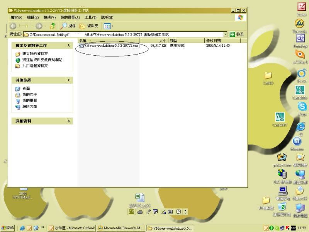Select the Excel file icon on desktop

[x=140, y=198]
